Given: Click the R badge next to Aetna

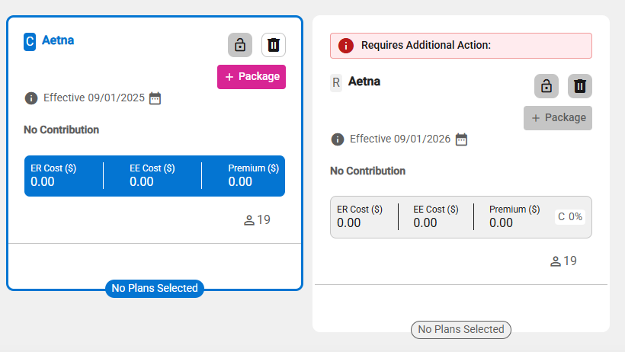Looking at the screenshot, I should coord(336,83).
